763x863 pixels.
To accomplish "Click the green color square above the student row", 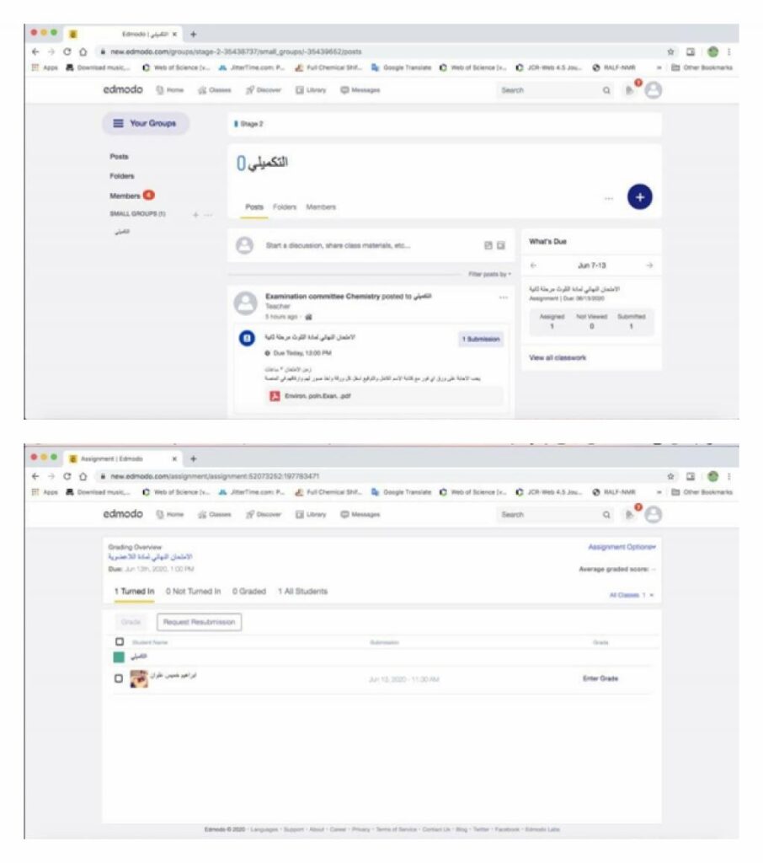I will point(119,657).
